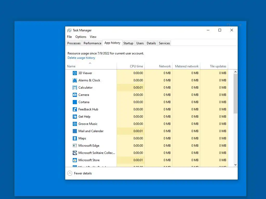Select the Mail and Calendar row name

(91, 131)
